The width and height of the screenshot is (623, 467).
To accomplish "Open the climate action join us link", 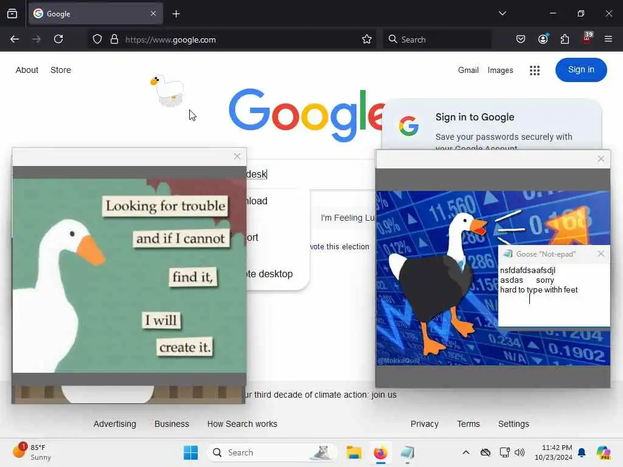I will (x=321, y=395).
